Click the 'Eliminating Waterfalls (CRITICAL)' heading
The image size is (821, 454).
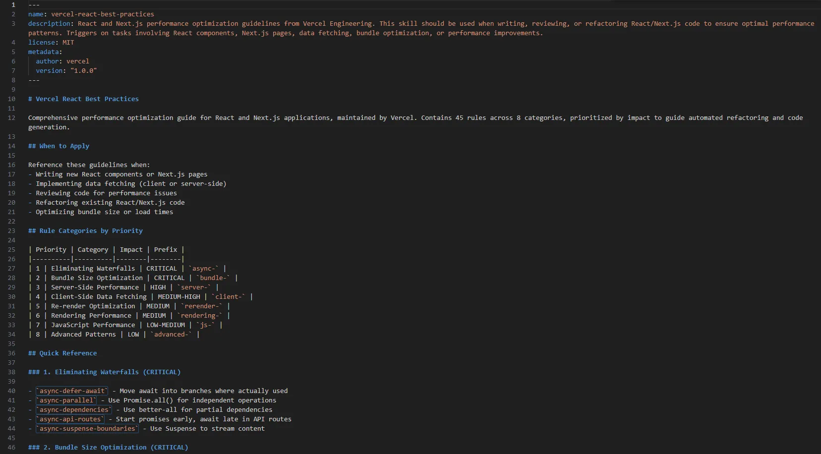pyautogui.click(x=112, y=372)
